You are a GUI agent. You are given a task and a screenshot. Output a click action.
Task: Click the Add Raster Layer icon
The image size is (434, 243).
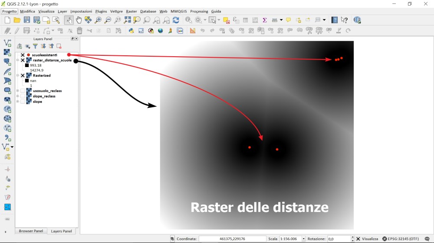coord(7,52)
